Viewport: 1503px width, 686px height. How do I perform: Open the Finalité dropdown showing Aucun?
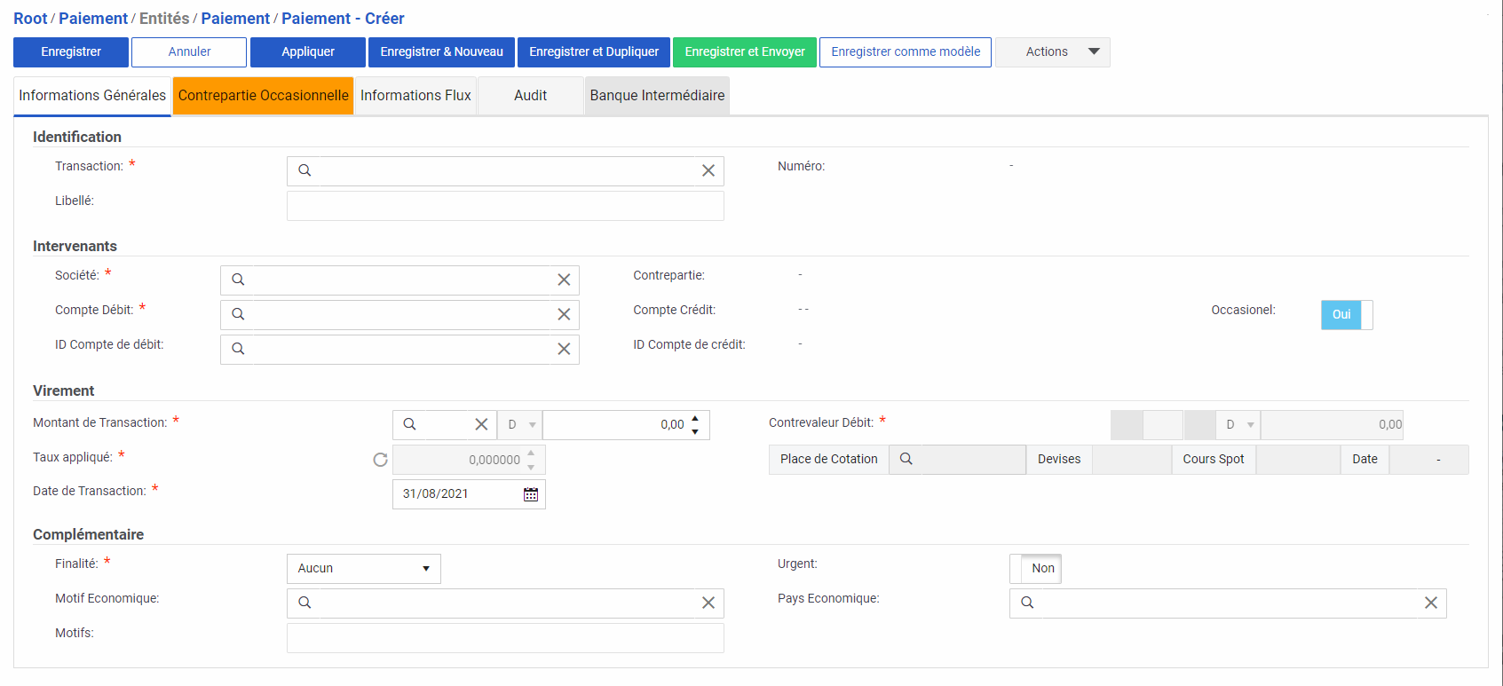[363, 568]
